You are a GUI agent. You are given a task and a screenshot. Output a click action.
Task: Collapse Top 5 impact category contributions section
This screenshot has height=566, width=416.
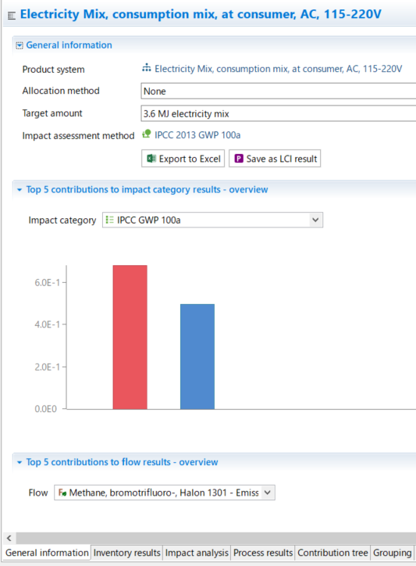(20, 190)
